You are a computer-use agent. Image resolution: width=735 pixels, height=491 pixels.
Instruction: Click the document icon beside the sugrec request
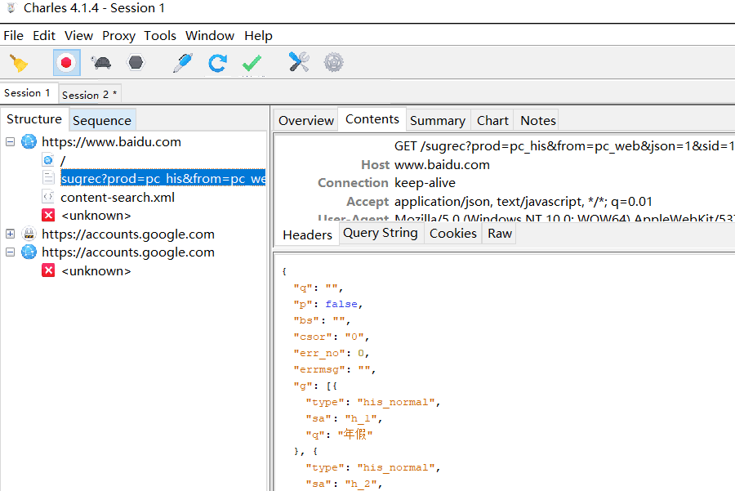tap(48, 178)
